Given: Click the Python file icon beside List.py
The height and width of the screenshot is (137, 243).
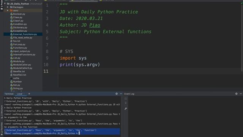Looking at the screenshot, I should [11, 58].
